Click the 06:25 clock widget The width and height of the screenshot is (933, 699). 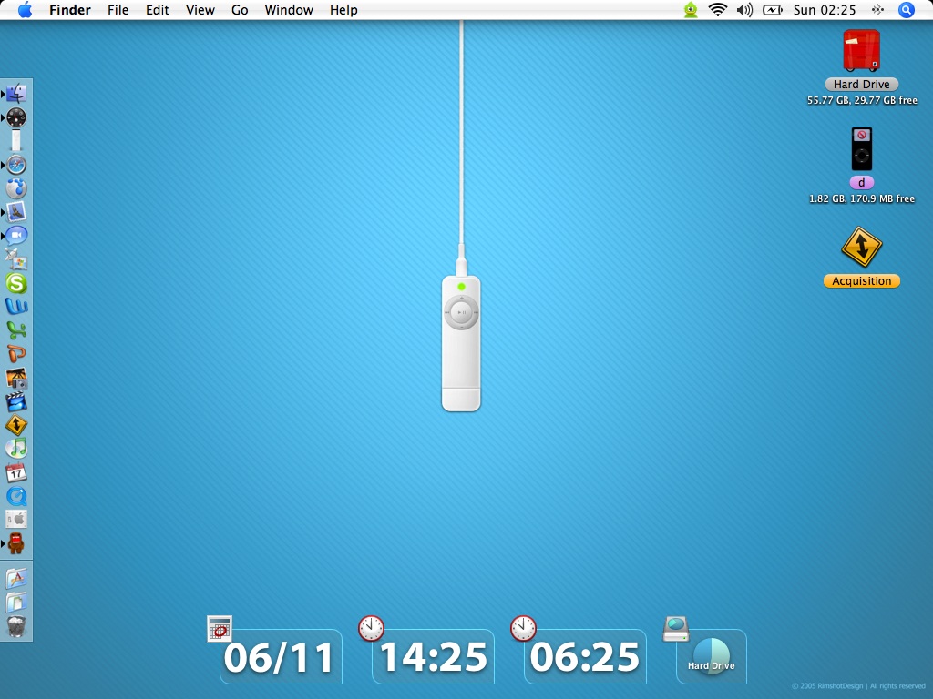click(585, 657)
